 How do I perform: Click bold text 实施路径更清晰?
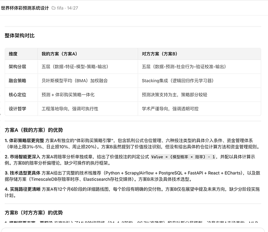[25, 189]
